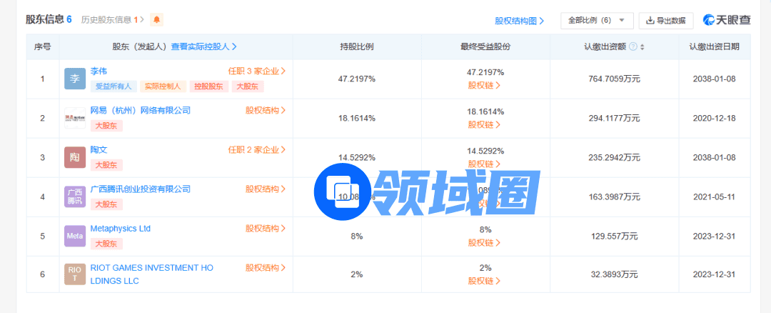The image size is (771, 313).
Task: Click the NetEase company logo thumbnail
Action: pos(75,118)
